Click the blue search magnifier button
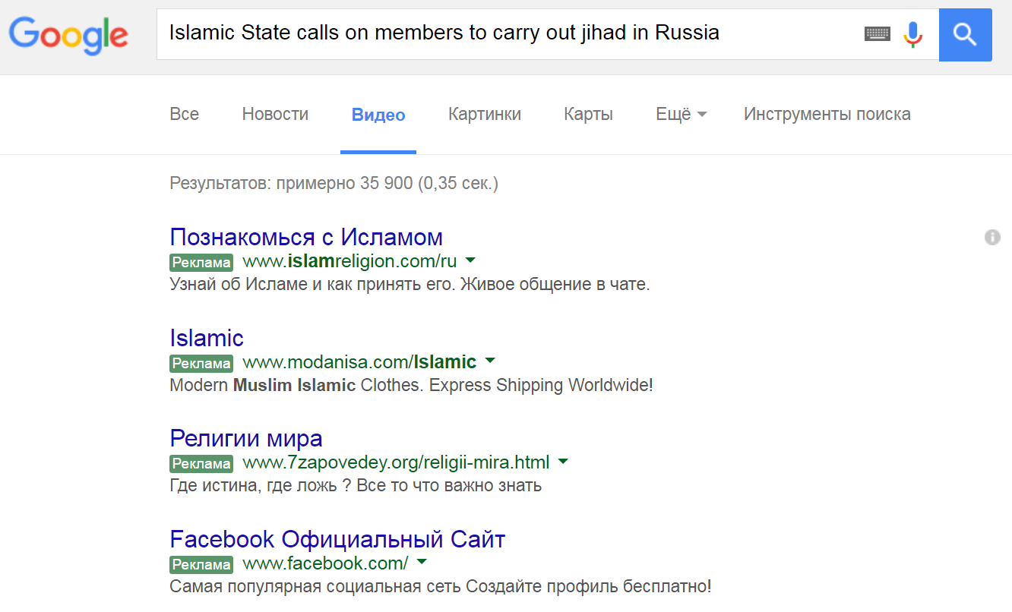 point(965,34)
